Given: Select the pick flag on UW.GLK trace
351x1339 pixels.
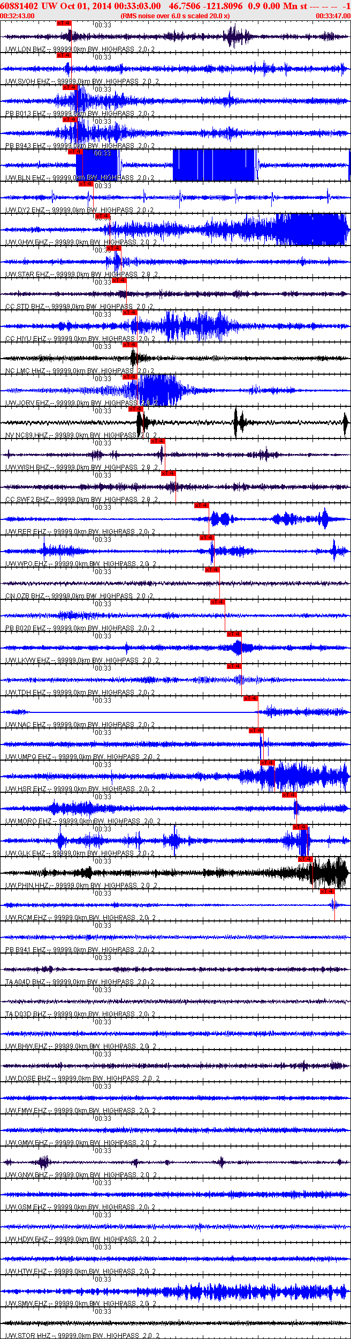Looking at the screenshot, I should click(x=300, y=827).
